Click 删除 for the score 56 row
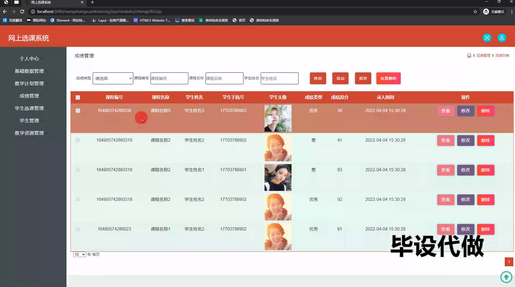The image size is (515, 287). tap(485, 111)
